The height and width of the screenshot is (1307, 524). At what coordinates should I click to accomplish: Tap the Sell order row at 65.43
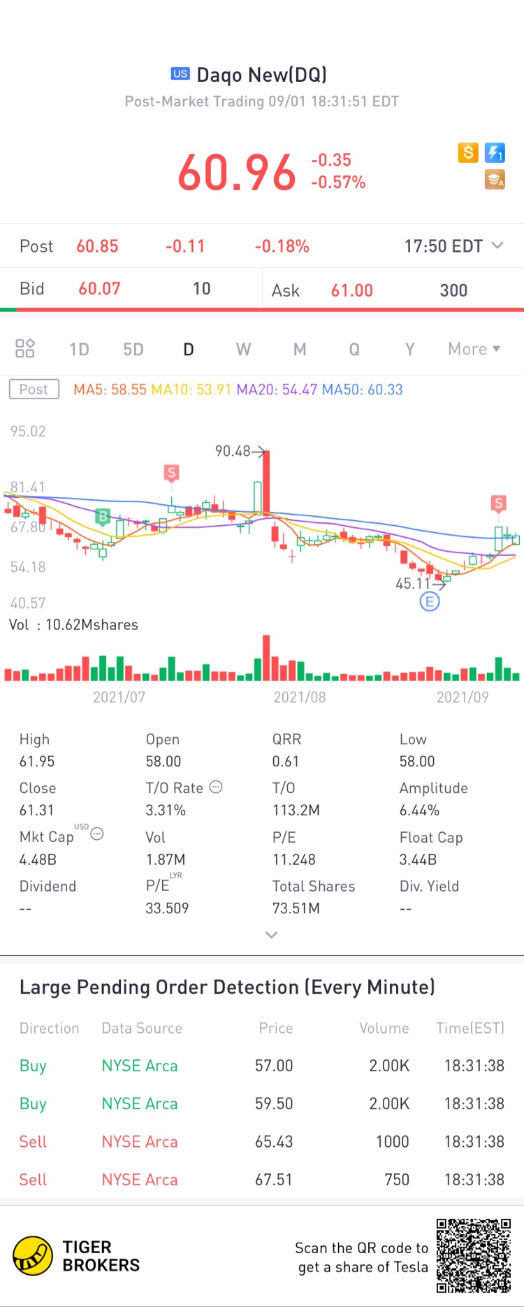pos(262,1141)
